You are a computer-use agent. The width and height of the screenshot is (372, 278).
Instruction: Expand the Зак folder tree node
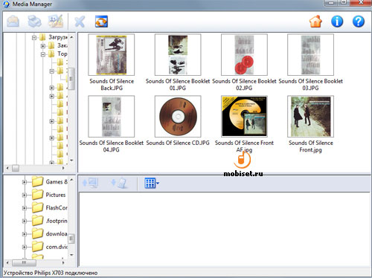coord(43,46)
